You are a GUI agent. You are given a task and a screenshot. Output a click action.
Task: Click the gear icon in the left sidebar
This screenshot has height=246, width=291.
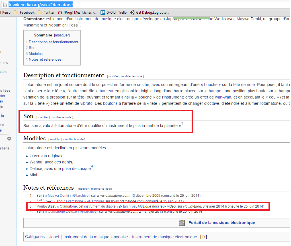click(x=9, y=139)
